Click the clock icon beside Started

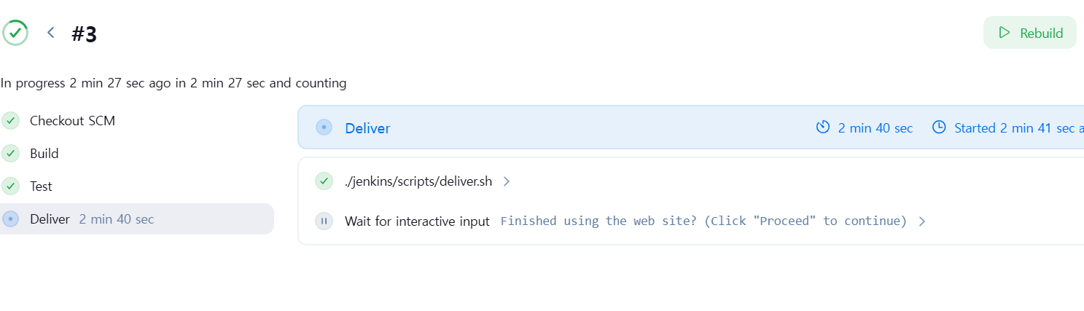coord(940,128)
